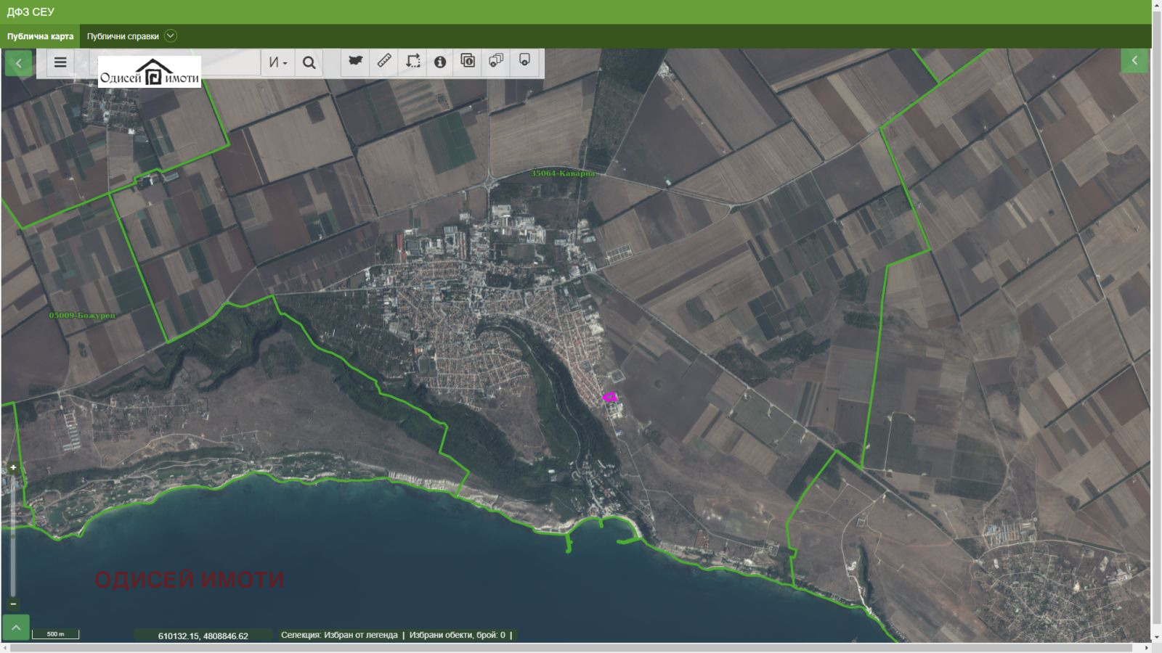
Task: Expand the right side panel arrow
Action: coord(1134,61)
